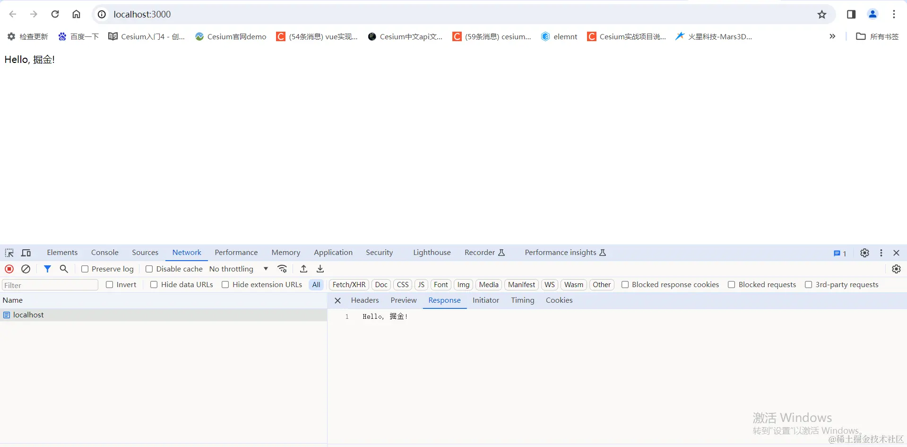Select the localhost request row
Image resolution: width=907 pixels, height=447 pixels.
(164, 315)
